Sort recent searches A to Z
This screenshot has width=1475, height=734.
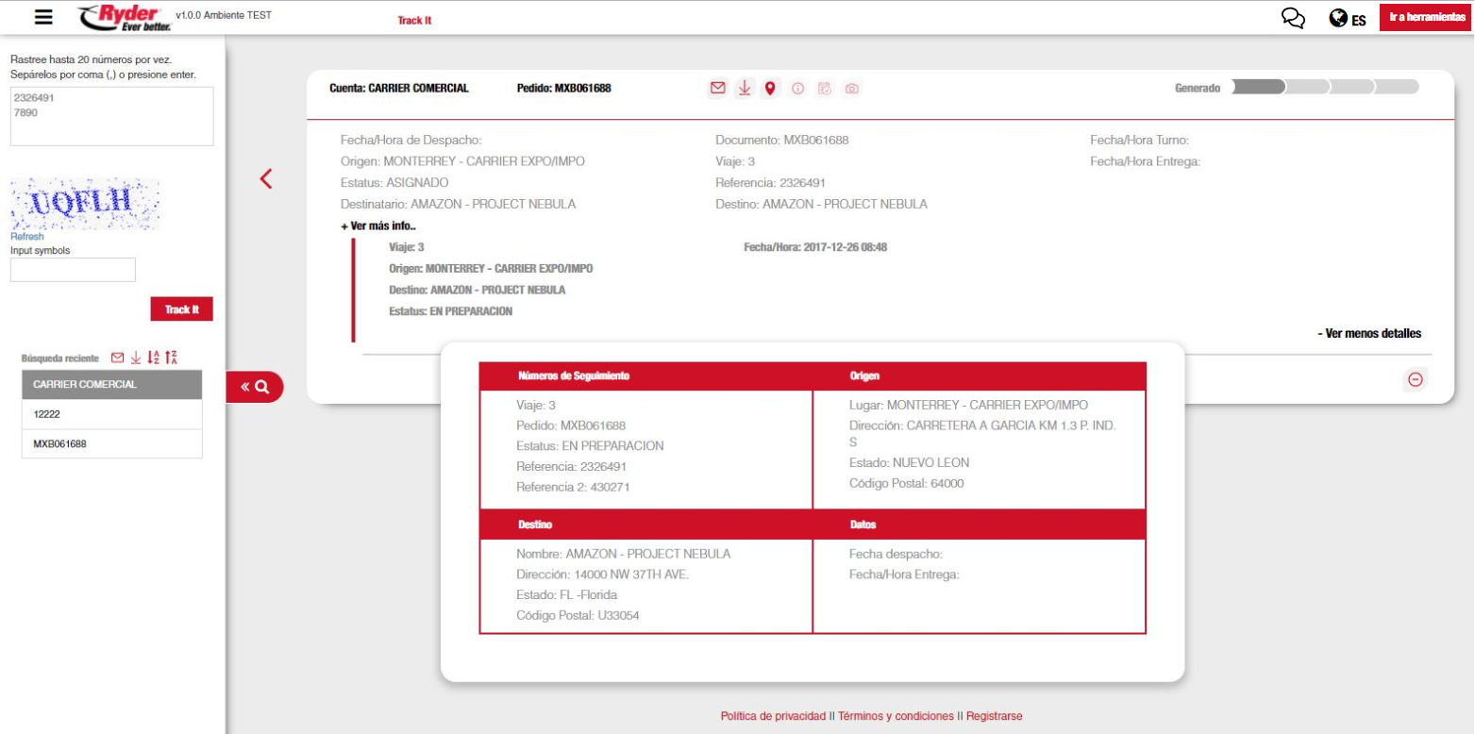[154, 358]
